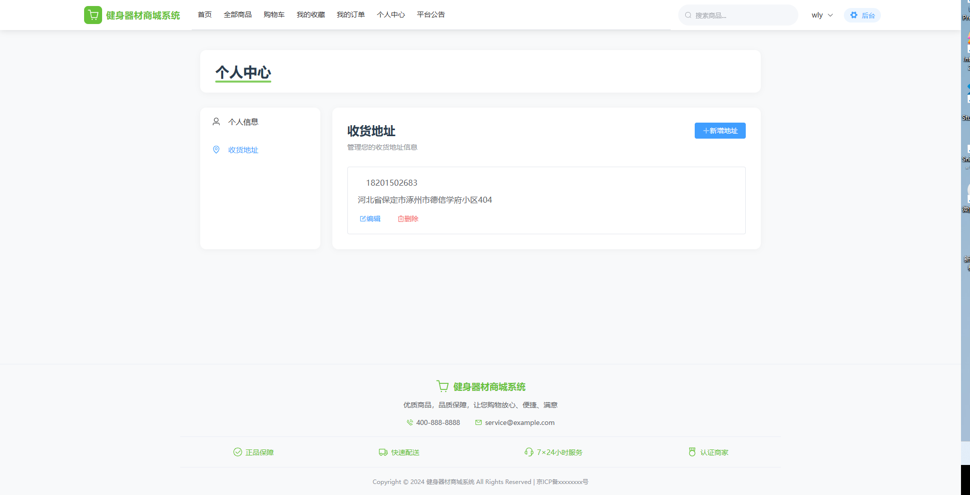The image size is (970, 495).
Task: Click the edit pencil icon on address
Action: pos(363,219)
